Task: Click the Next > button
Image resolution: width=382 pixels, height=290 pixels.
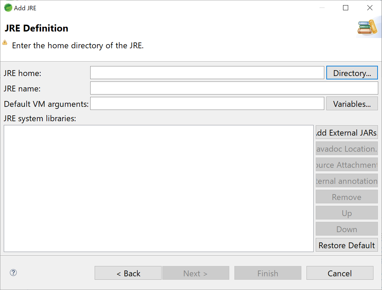Action: click(196, 273)
